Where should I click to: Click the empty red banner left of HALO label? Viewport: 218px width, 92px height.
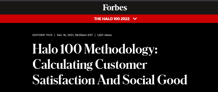[46, 19]
